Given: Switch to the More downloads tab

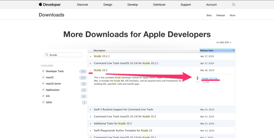Looking at the screenshot, I should click(233, 15).
